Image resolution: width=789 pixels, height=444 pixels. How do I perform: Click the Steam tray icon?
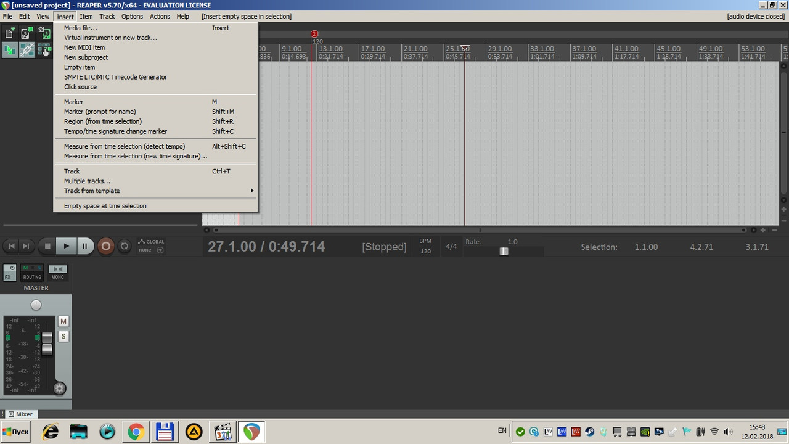589,432
